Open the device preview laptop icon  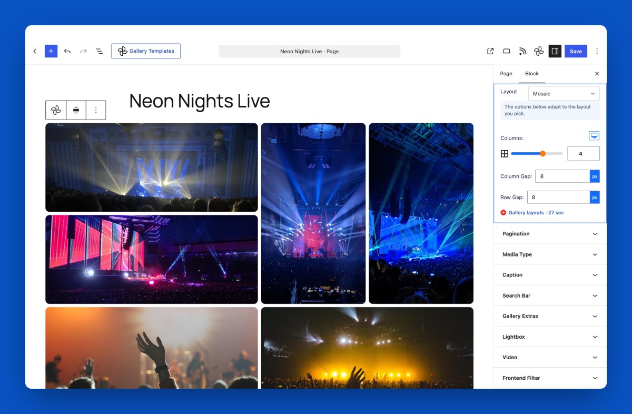507,51
